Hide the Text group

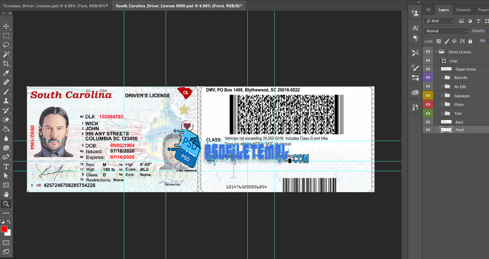point(428,113)
